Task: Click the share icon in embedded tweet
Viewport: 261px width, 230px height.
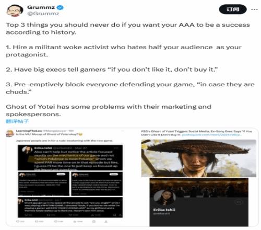Action: coord(106,222)
